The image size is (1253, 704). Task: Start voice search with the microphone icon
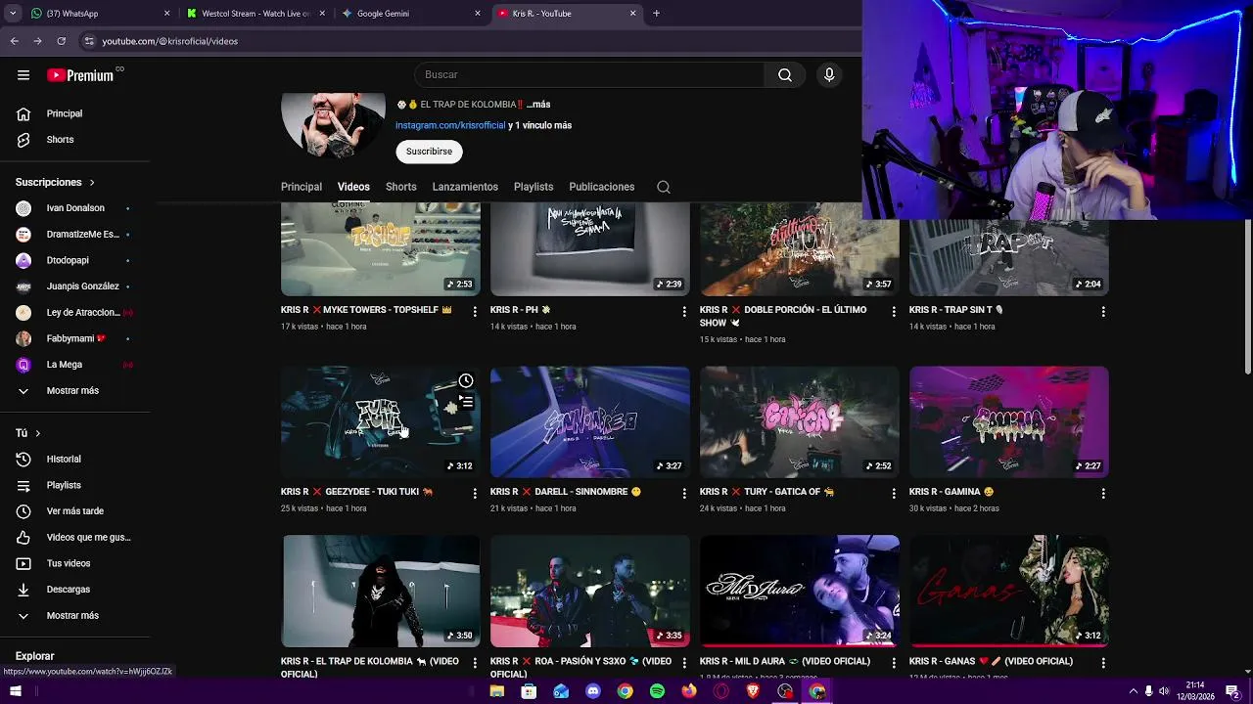pos(829,75)
